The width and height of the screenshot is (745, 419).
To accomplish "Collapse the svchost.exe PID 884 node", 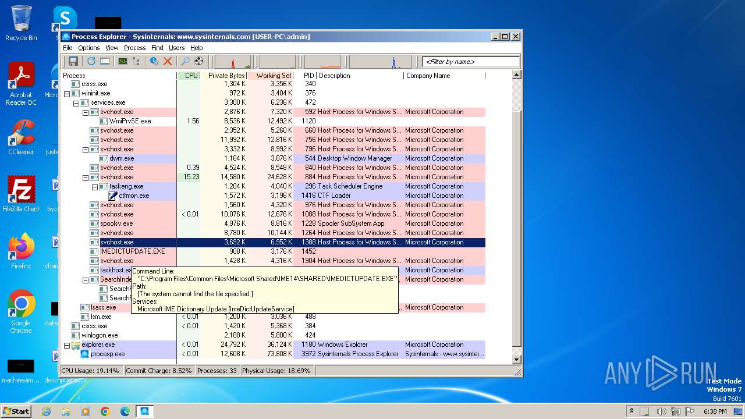I will (x=85, y=177).
